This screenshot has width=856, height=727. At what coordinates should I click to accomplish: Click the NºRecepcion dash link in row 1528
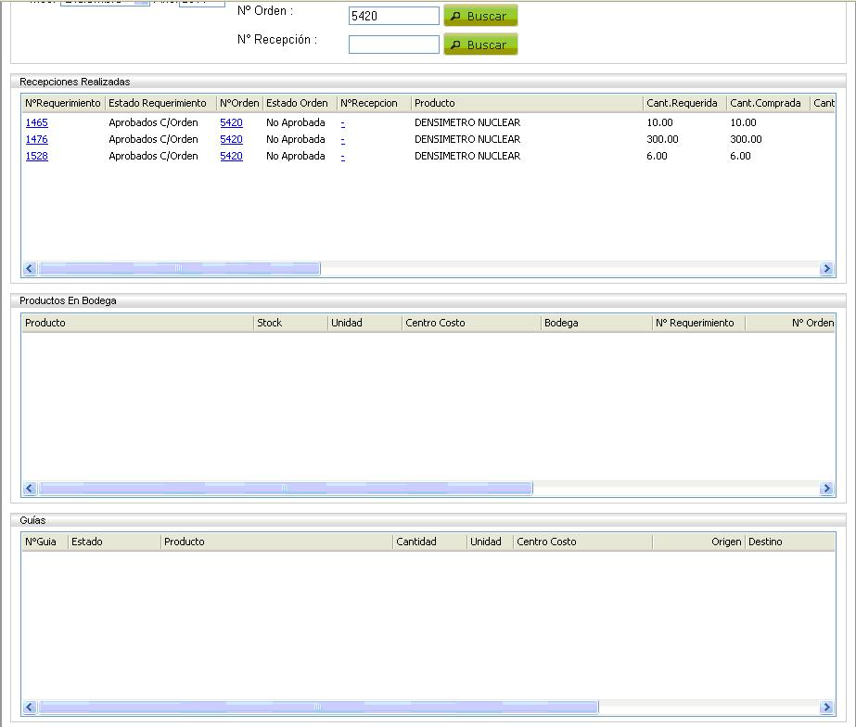coord(343,157)
